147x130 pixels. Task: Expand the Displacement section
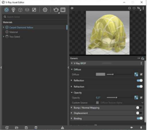coord(71,113)
